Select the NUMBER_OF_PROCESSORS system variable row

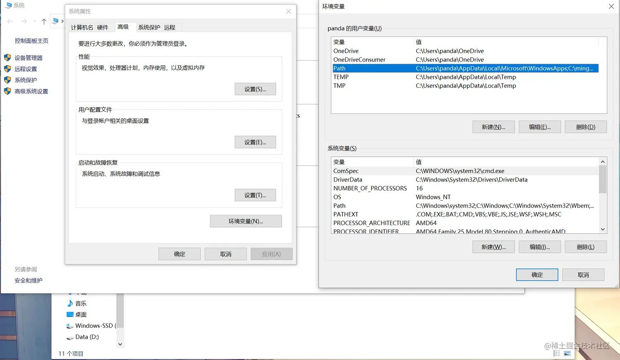point(465,188)
